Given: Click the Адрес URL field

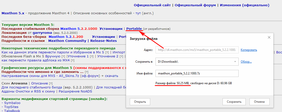Looking at the screenshot, I should pos(197,50).
